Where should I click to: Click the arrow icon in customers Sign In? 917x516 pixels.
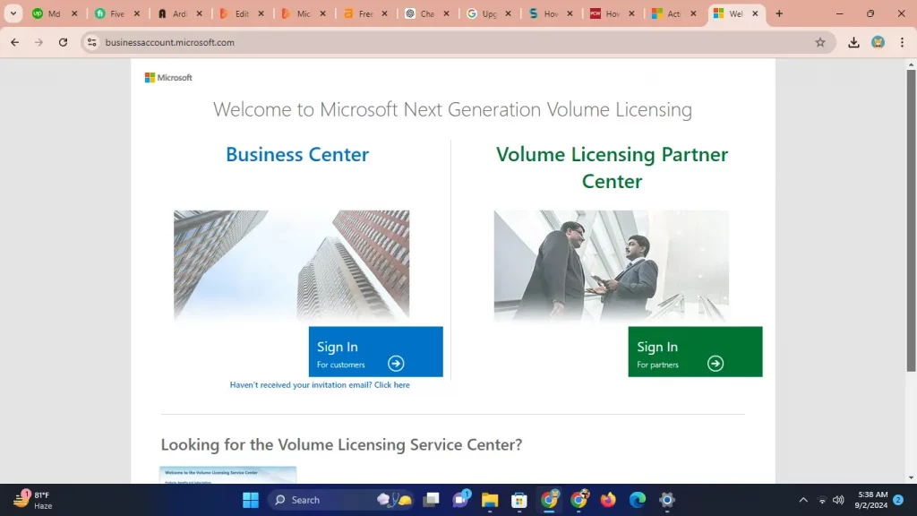click(396, 364)
